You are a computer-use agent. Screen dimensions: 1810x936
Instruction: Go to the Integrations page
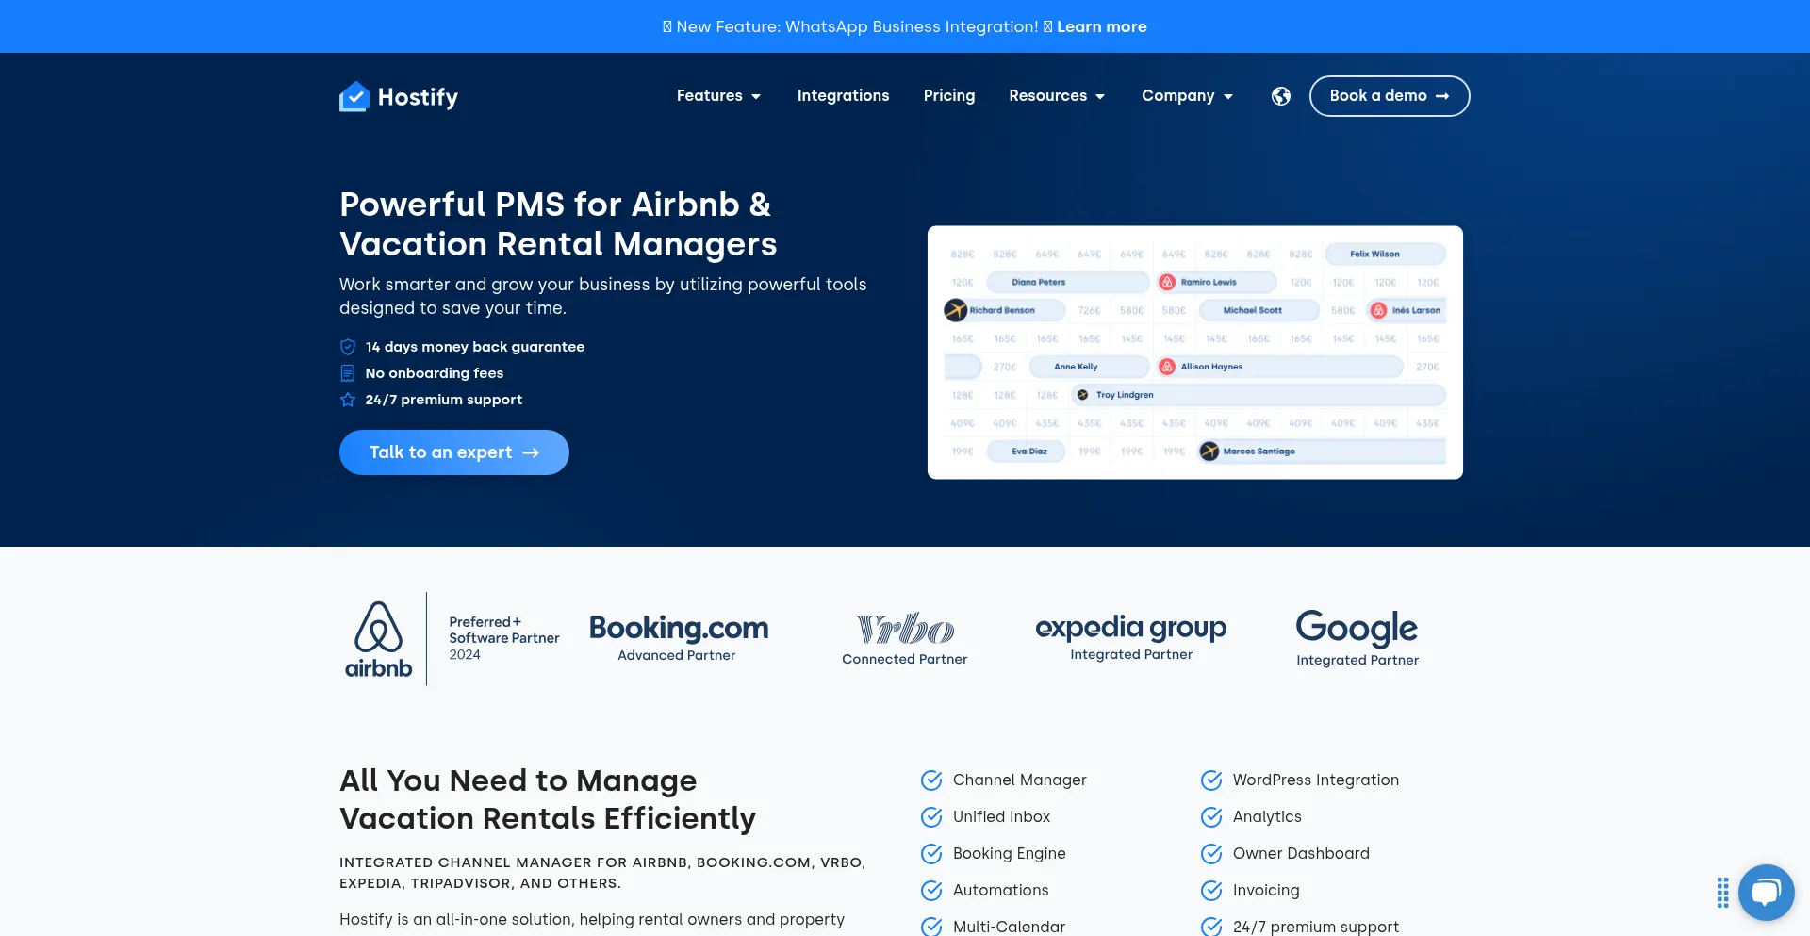(843, 96)
